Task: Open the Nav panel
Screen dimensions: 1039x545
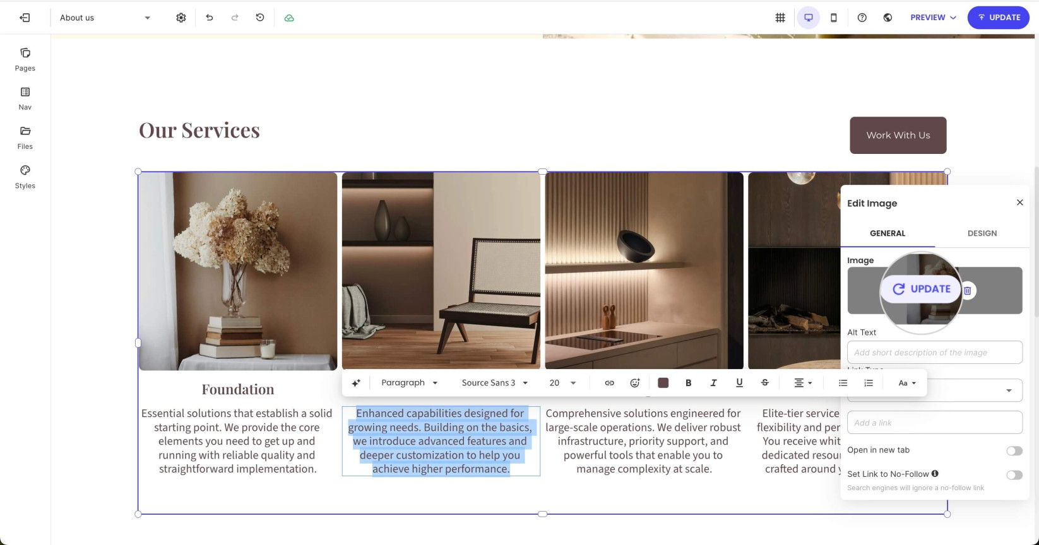Action: (x=25, y=98)
